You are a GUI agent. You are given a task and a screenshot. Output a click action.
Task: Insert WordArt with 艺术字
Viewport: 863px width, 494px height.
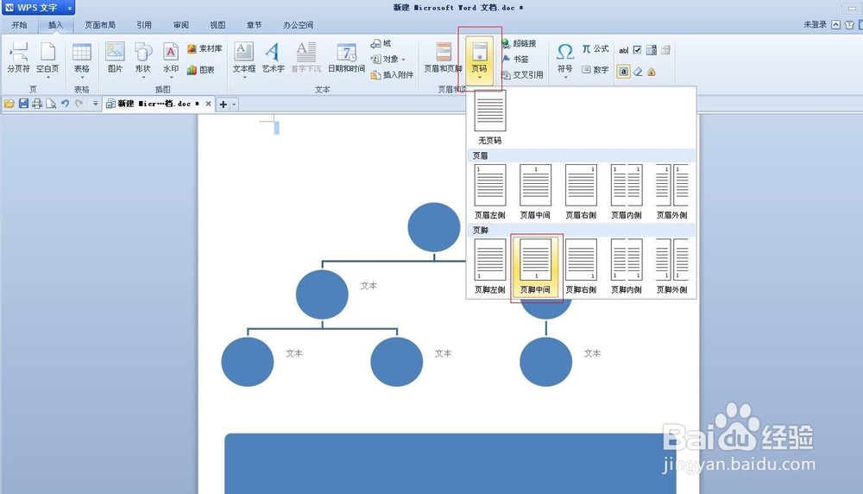click(273, 58)
